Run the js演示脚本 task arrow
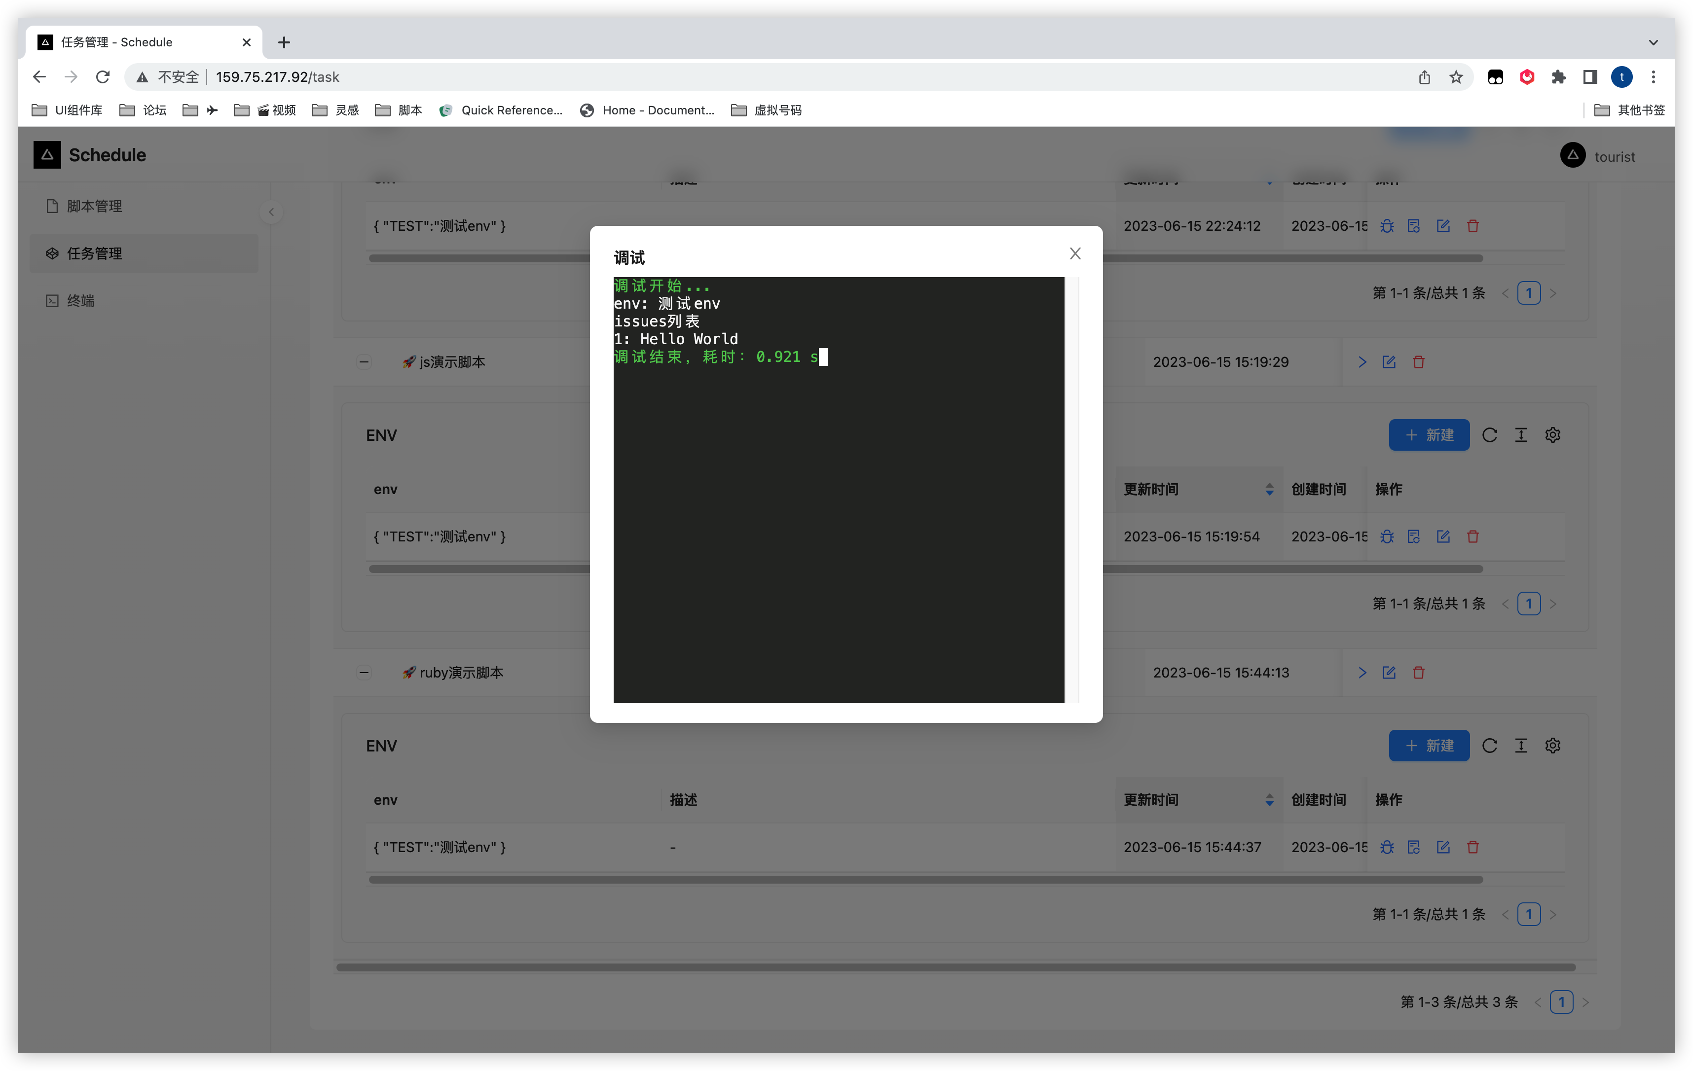Screen dimensions: 1693x1071 pos(1362,362)
